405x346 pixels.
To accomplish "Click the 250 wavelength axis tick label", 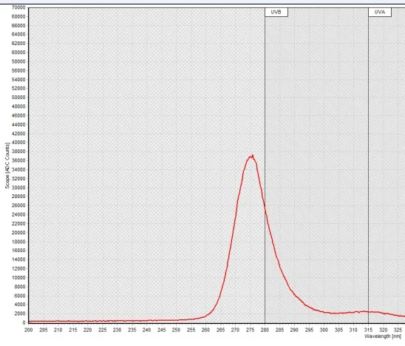I will tap(176, 330).
